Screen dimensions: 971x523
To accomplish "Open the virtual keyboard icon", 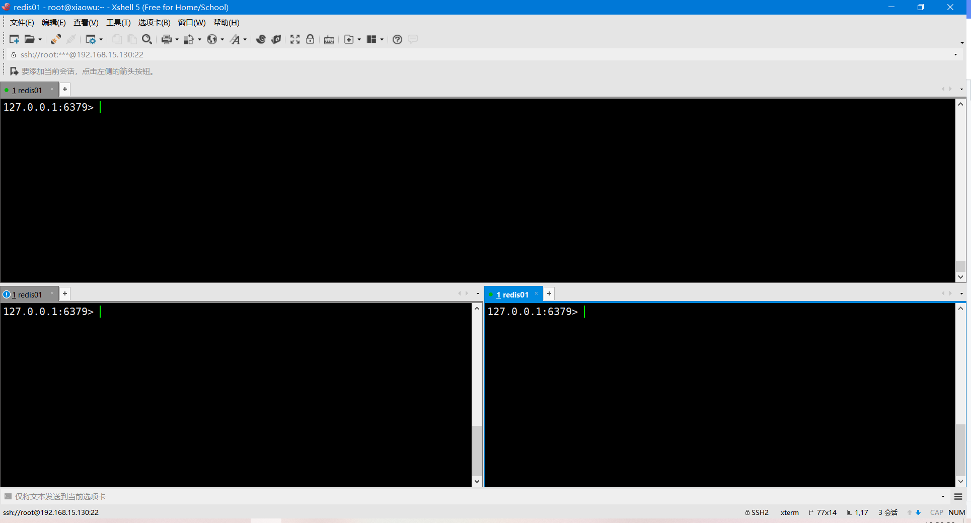I will (x=329, y=40).
